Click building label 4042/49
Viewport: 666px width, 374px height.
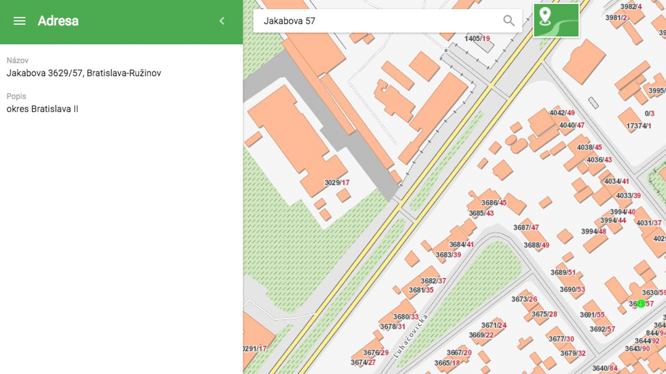[562, 113]
